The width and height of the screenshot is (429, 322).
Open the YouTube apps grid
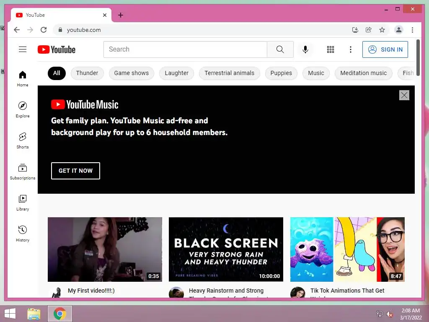pyautogui.click(x=331, y=49)
